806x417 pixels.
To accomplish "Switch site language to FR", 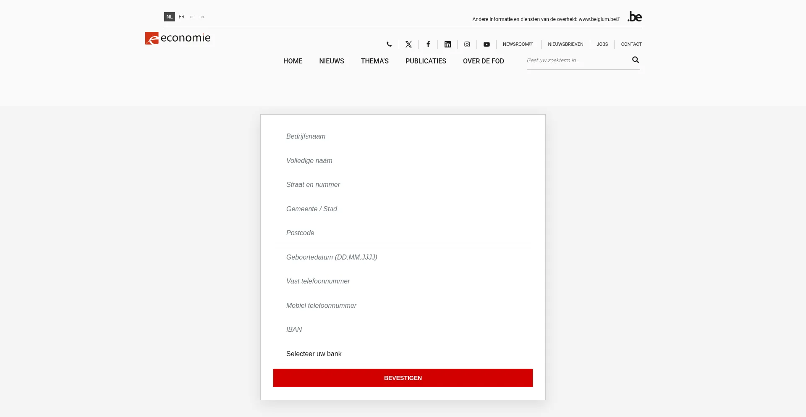I will pos(181,16).
